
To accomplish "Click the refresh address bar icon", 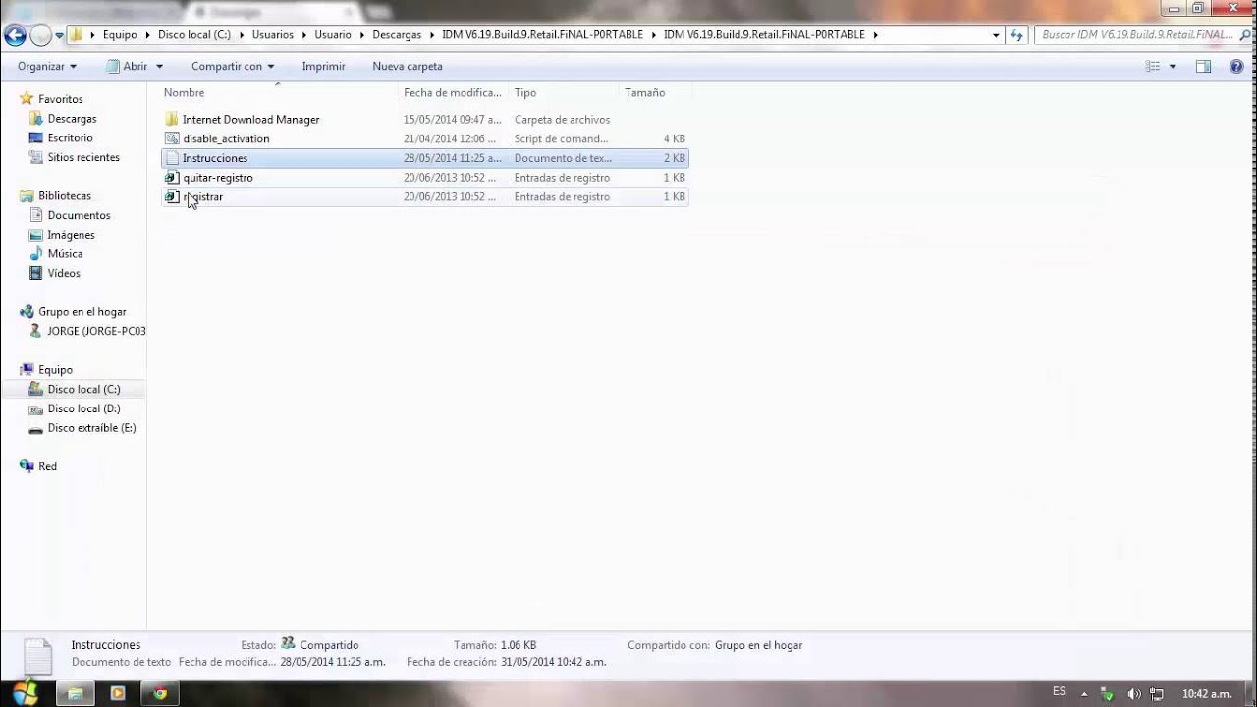I will pos(1017,35).
